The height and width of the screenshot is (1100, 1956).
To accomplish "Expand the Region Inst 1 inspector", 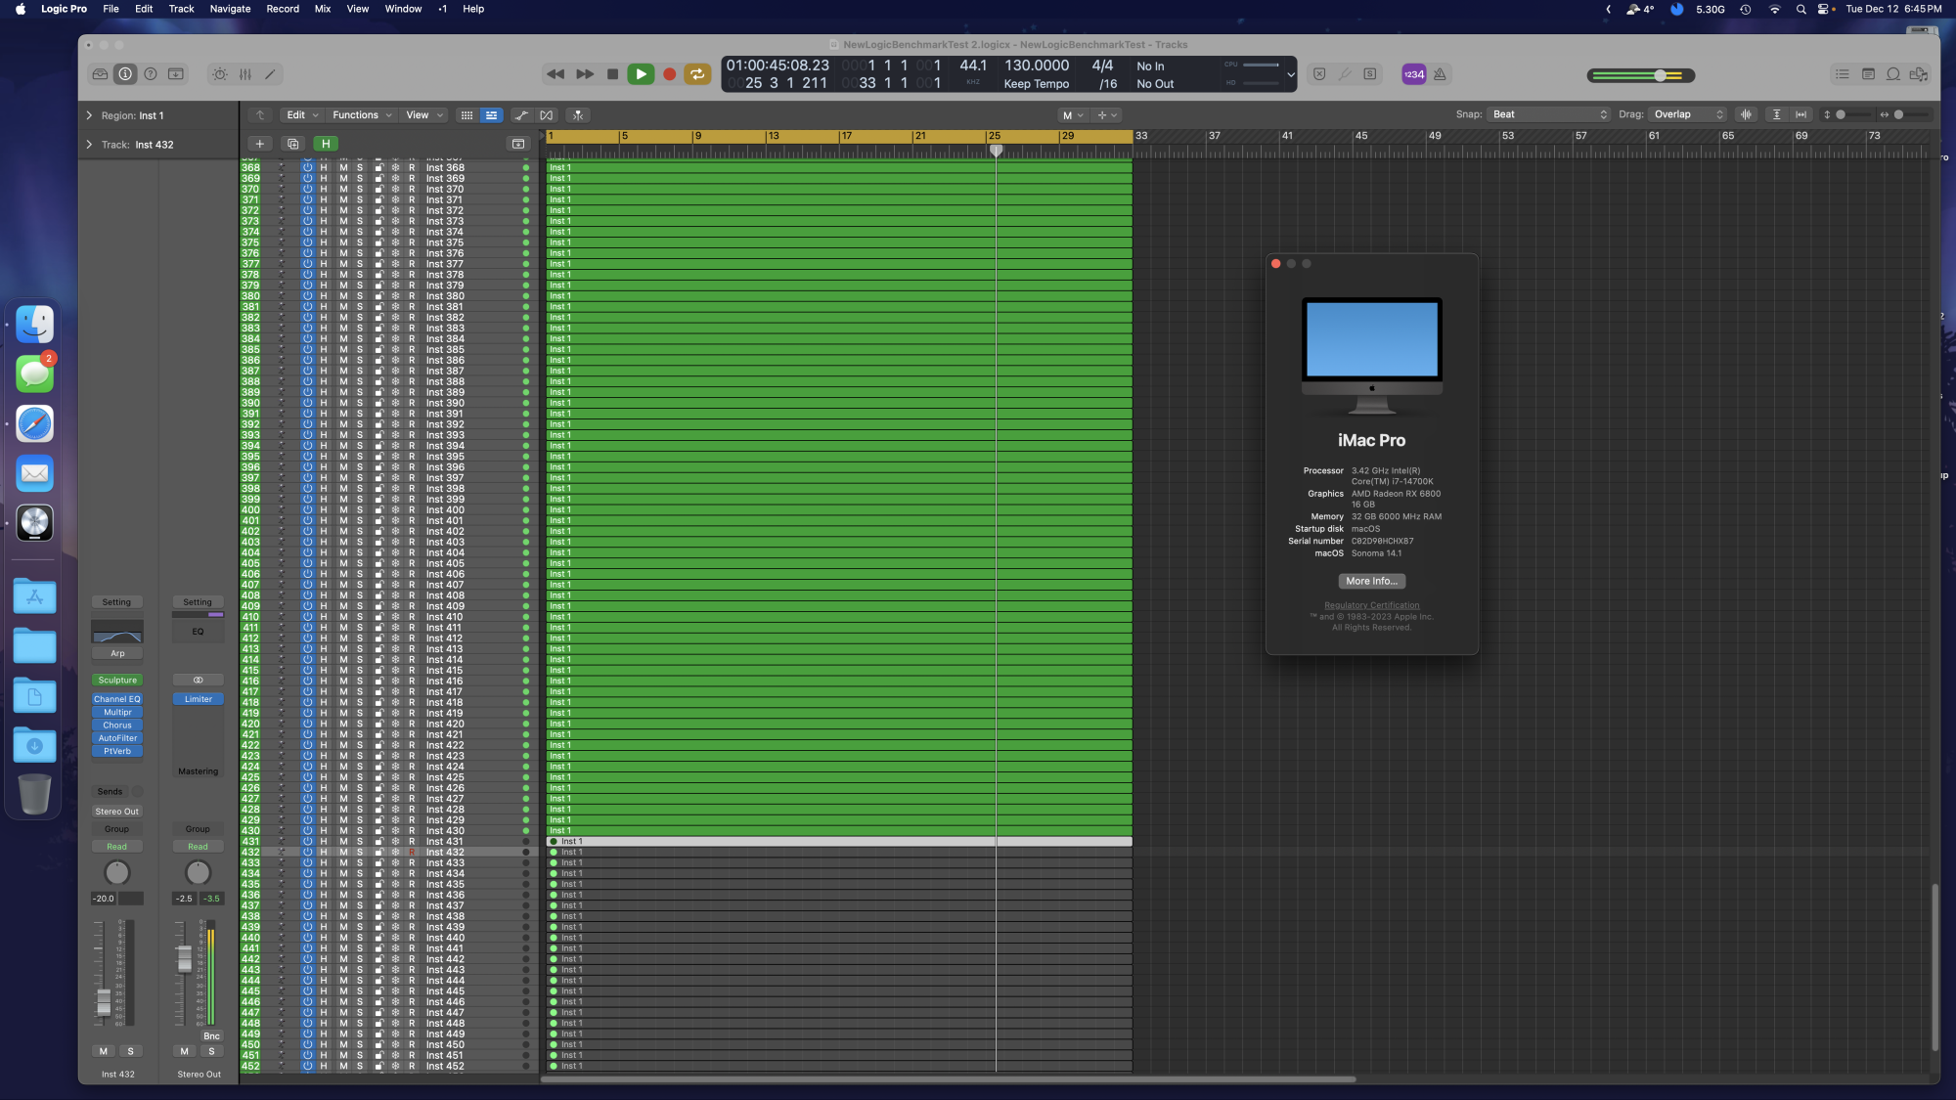I will click(89, 115).
